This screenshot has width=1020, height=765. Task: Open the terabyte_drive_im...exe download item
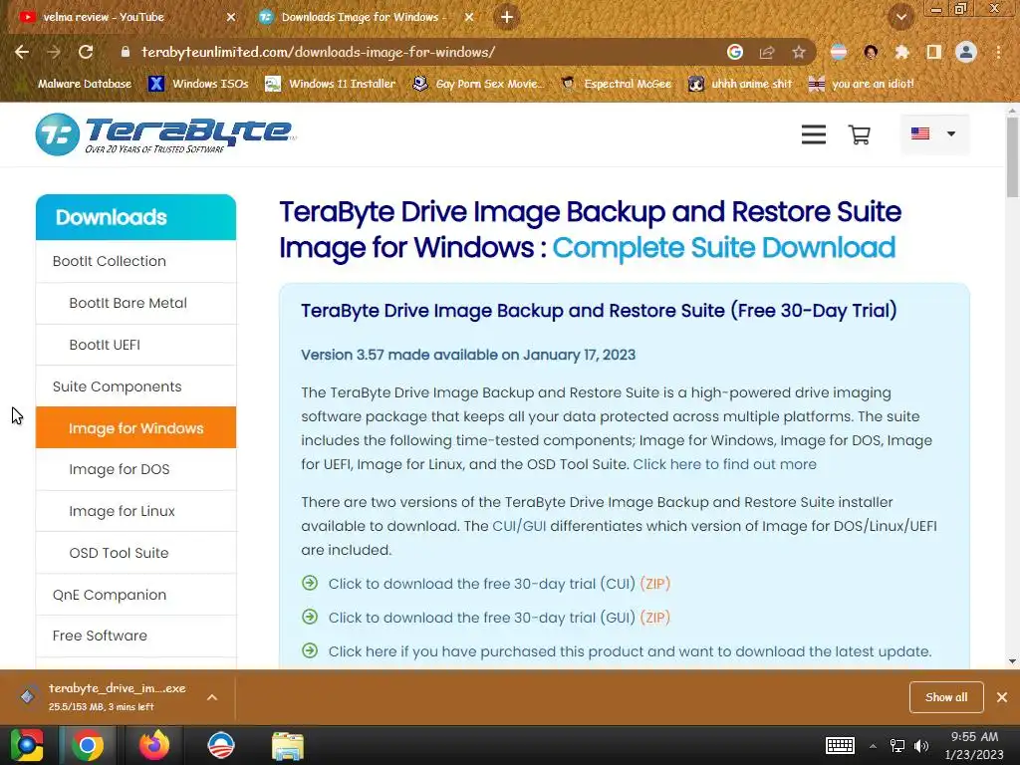click(x=104, y=696)
